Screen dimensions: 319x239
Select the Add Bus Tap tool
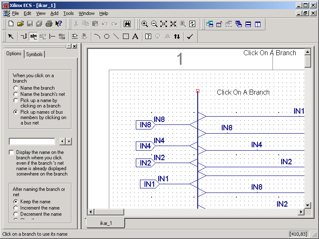pos(52,37)
